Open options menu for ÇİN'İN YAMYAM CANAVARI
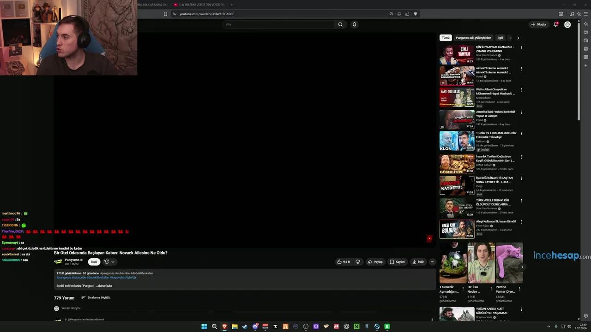 coord(521,47)
